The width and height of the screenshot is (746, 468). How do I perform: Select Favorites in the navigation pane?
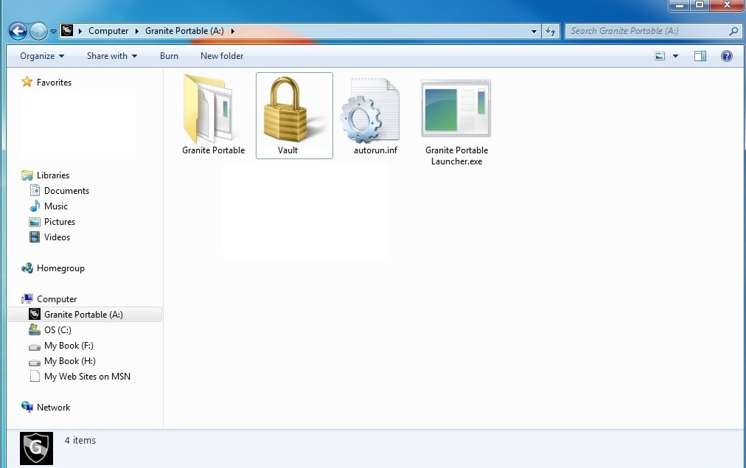point(54,83)
